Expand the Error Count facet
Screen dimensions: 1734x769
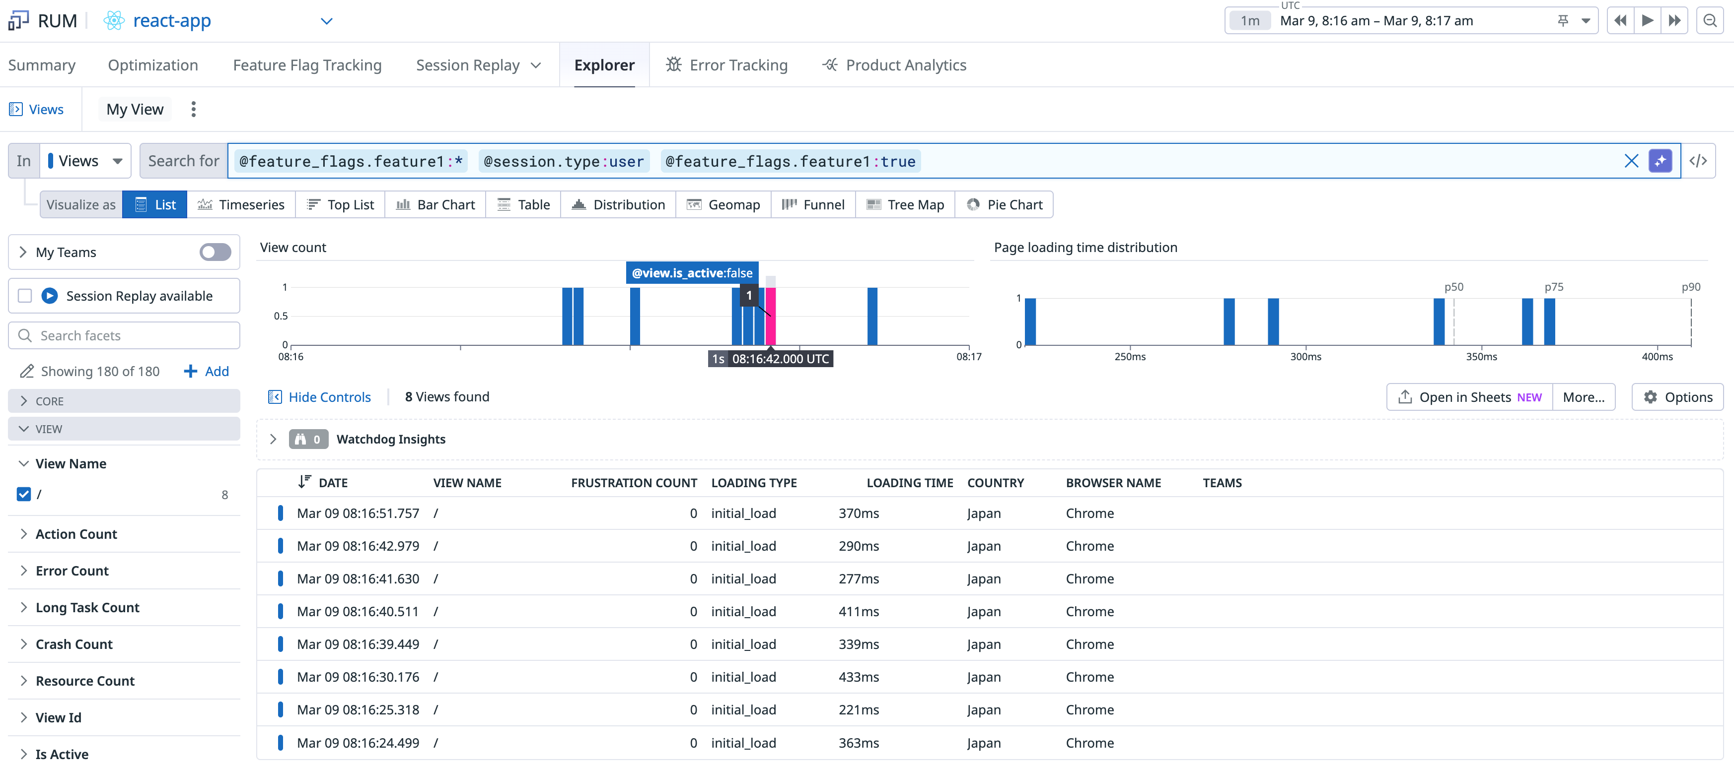click(72, 571)
